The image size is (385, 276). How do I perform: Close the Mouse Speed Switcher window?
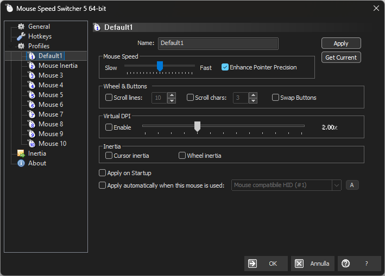click(376, 8)
